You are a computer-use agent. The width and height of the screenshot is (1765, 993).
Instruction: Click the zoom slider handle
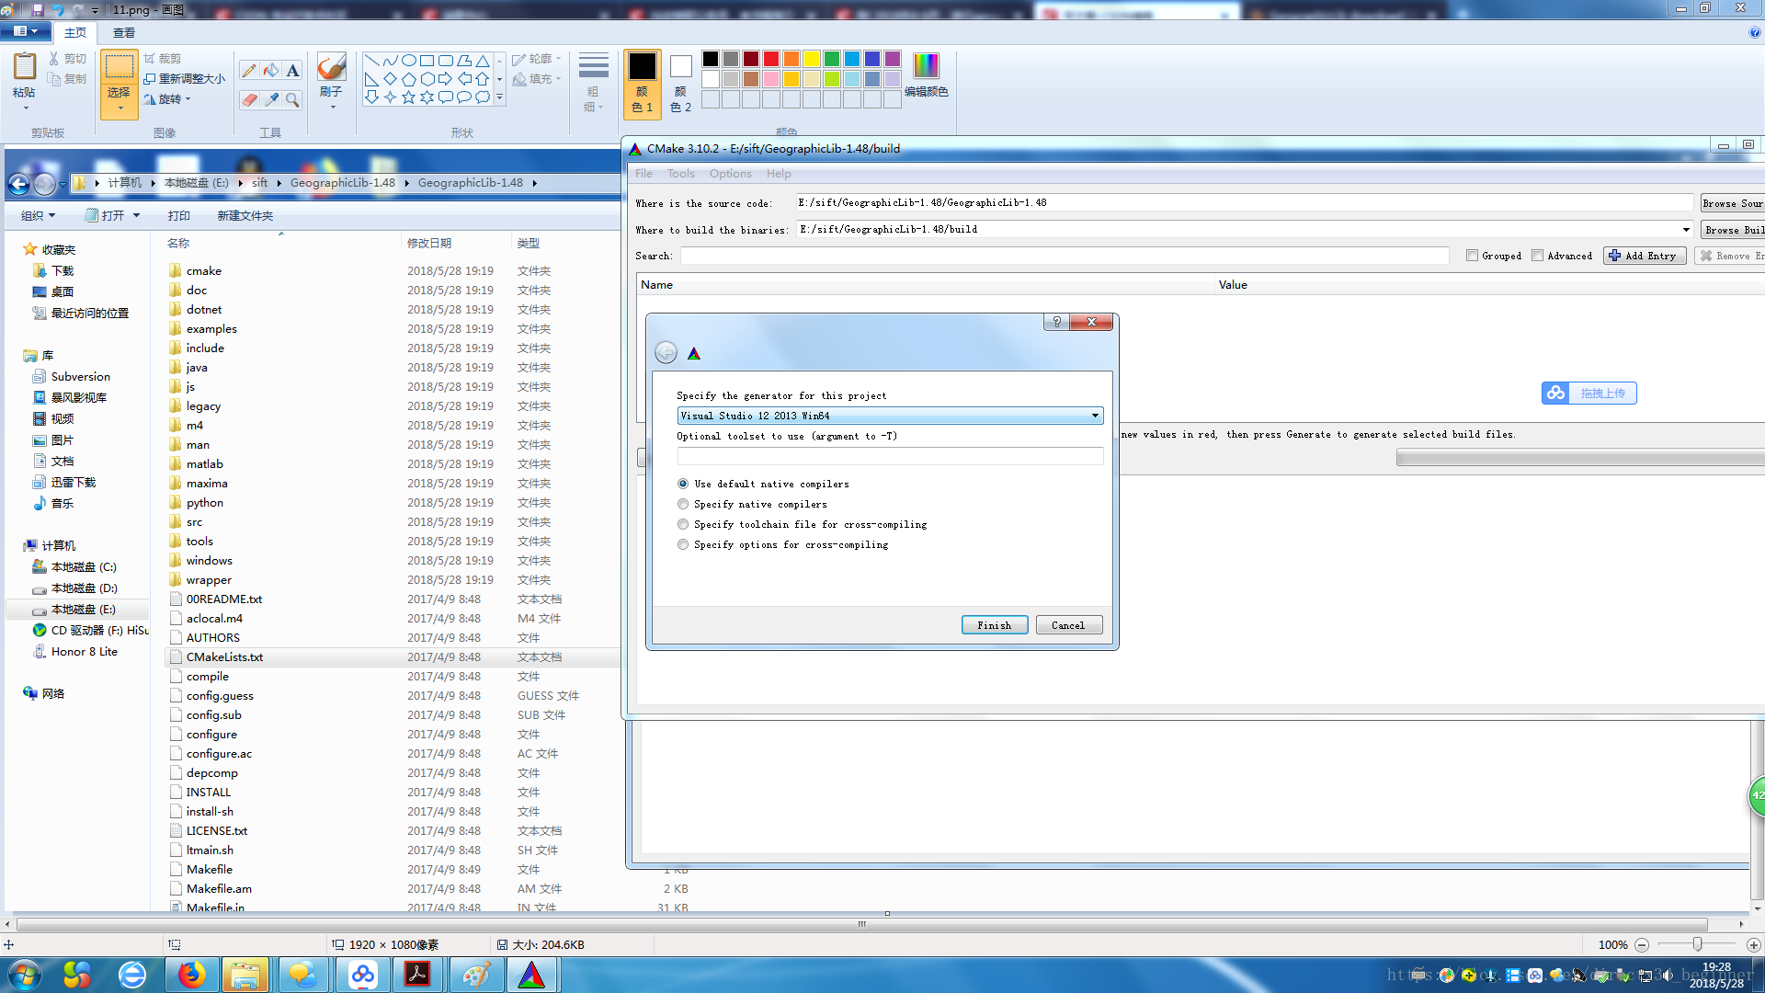click(1697, 944)
